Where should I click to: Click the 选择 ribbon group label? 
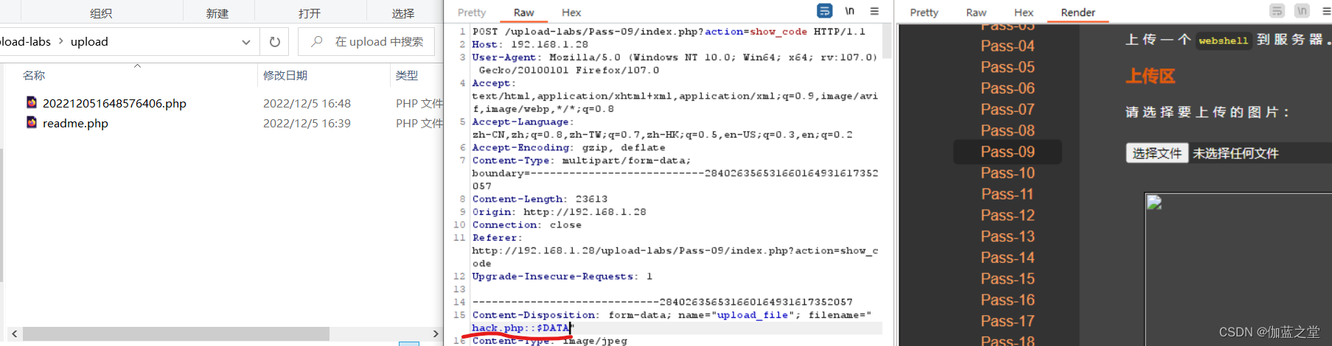click(x=403, y=13)
